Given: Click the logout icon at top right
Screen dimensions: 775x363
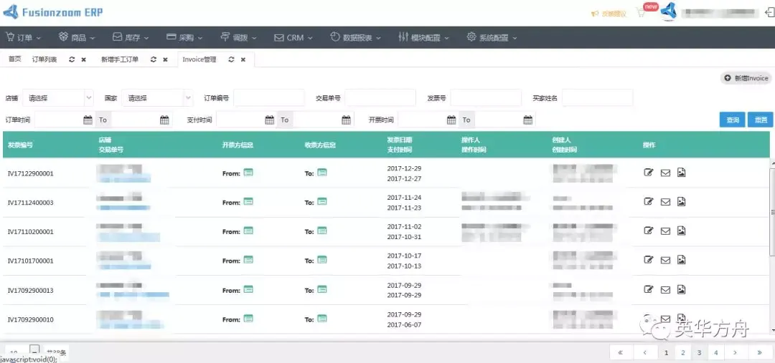Looking at the screenshot, I should (x=769, y=14).
